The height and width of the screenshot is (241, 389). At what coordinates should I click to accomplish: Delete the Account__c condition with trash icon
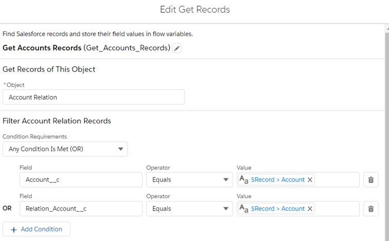pos(370,180)
